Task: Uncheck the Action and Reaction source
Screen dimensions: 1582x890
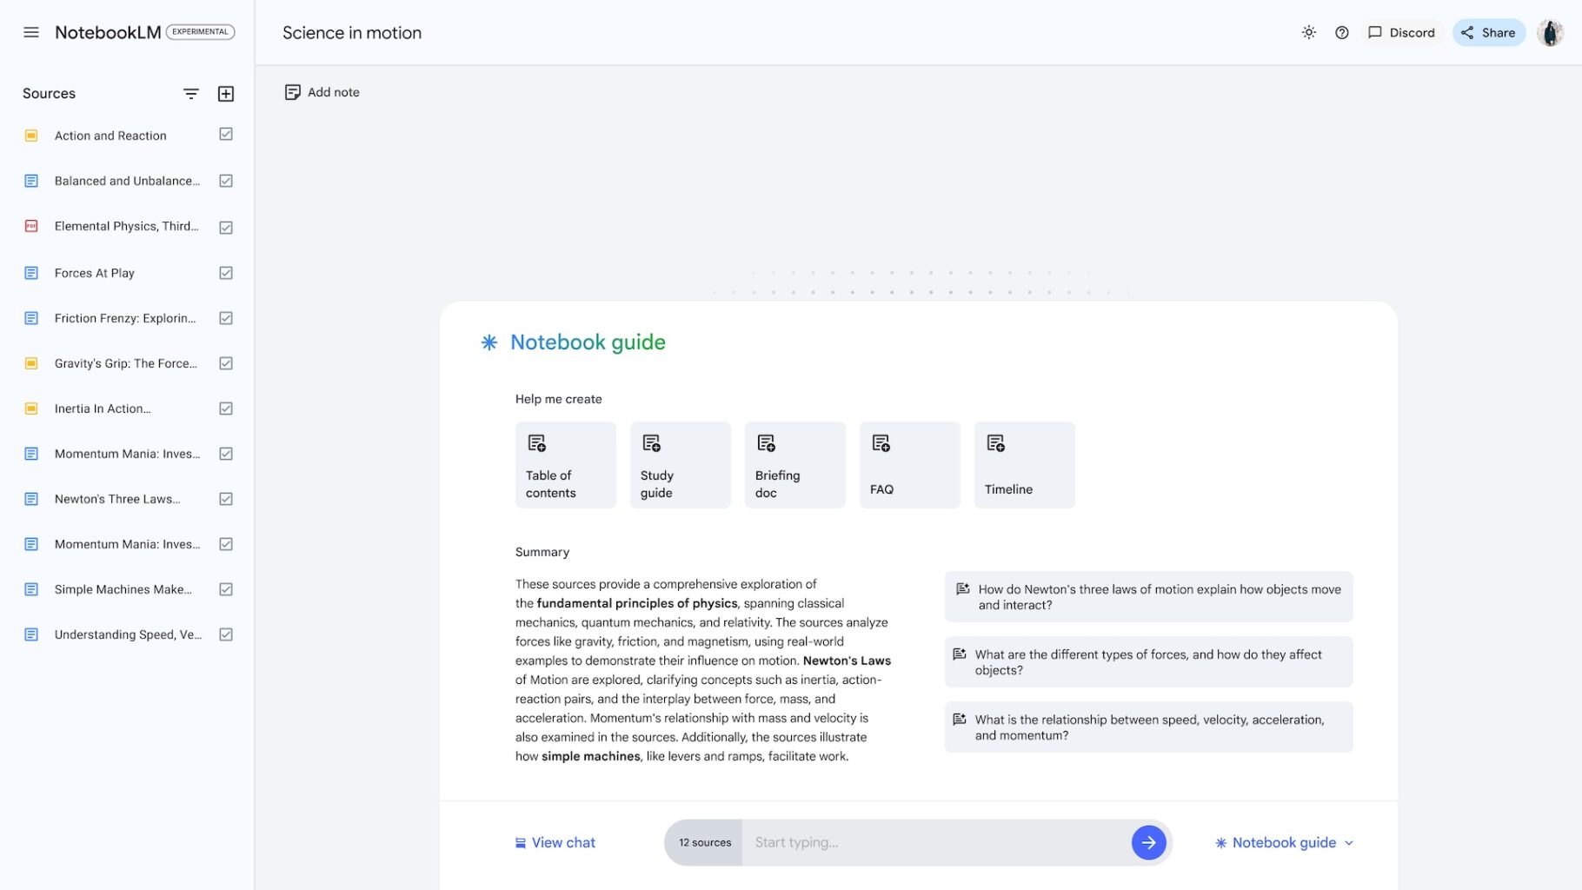Action: [x=226, y=135]
